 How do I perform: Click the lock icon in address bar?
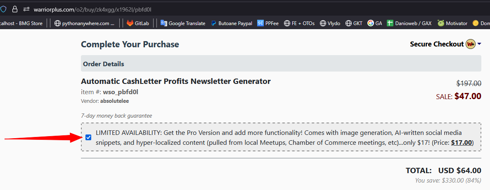tap(15, 9)
